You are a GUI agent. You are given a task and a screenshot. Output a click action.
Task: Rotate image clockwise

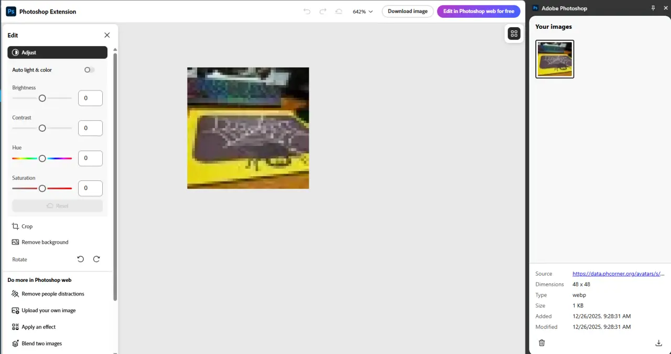96,259
